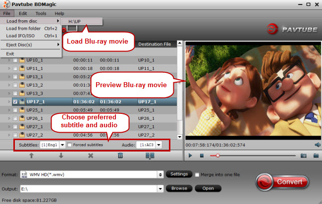This screenshot has width=322, height=204.
Task: Open the Tools menu
Action: [41, 13]
